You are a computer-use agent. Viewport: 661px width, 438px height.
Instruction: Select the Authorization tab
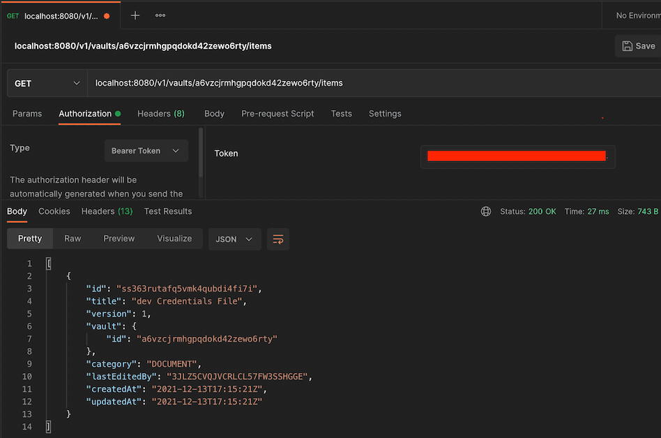click(x=89, y=114)
